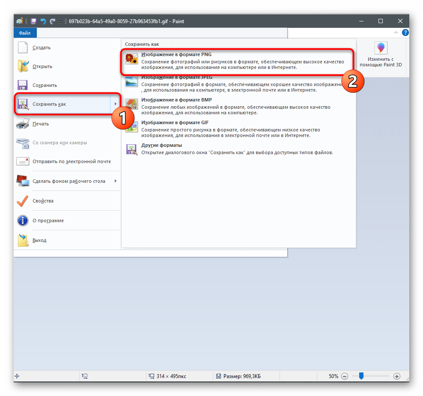Open the Help question mark icon
This screenshot has height=396, width=423.
405,33
